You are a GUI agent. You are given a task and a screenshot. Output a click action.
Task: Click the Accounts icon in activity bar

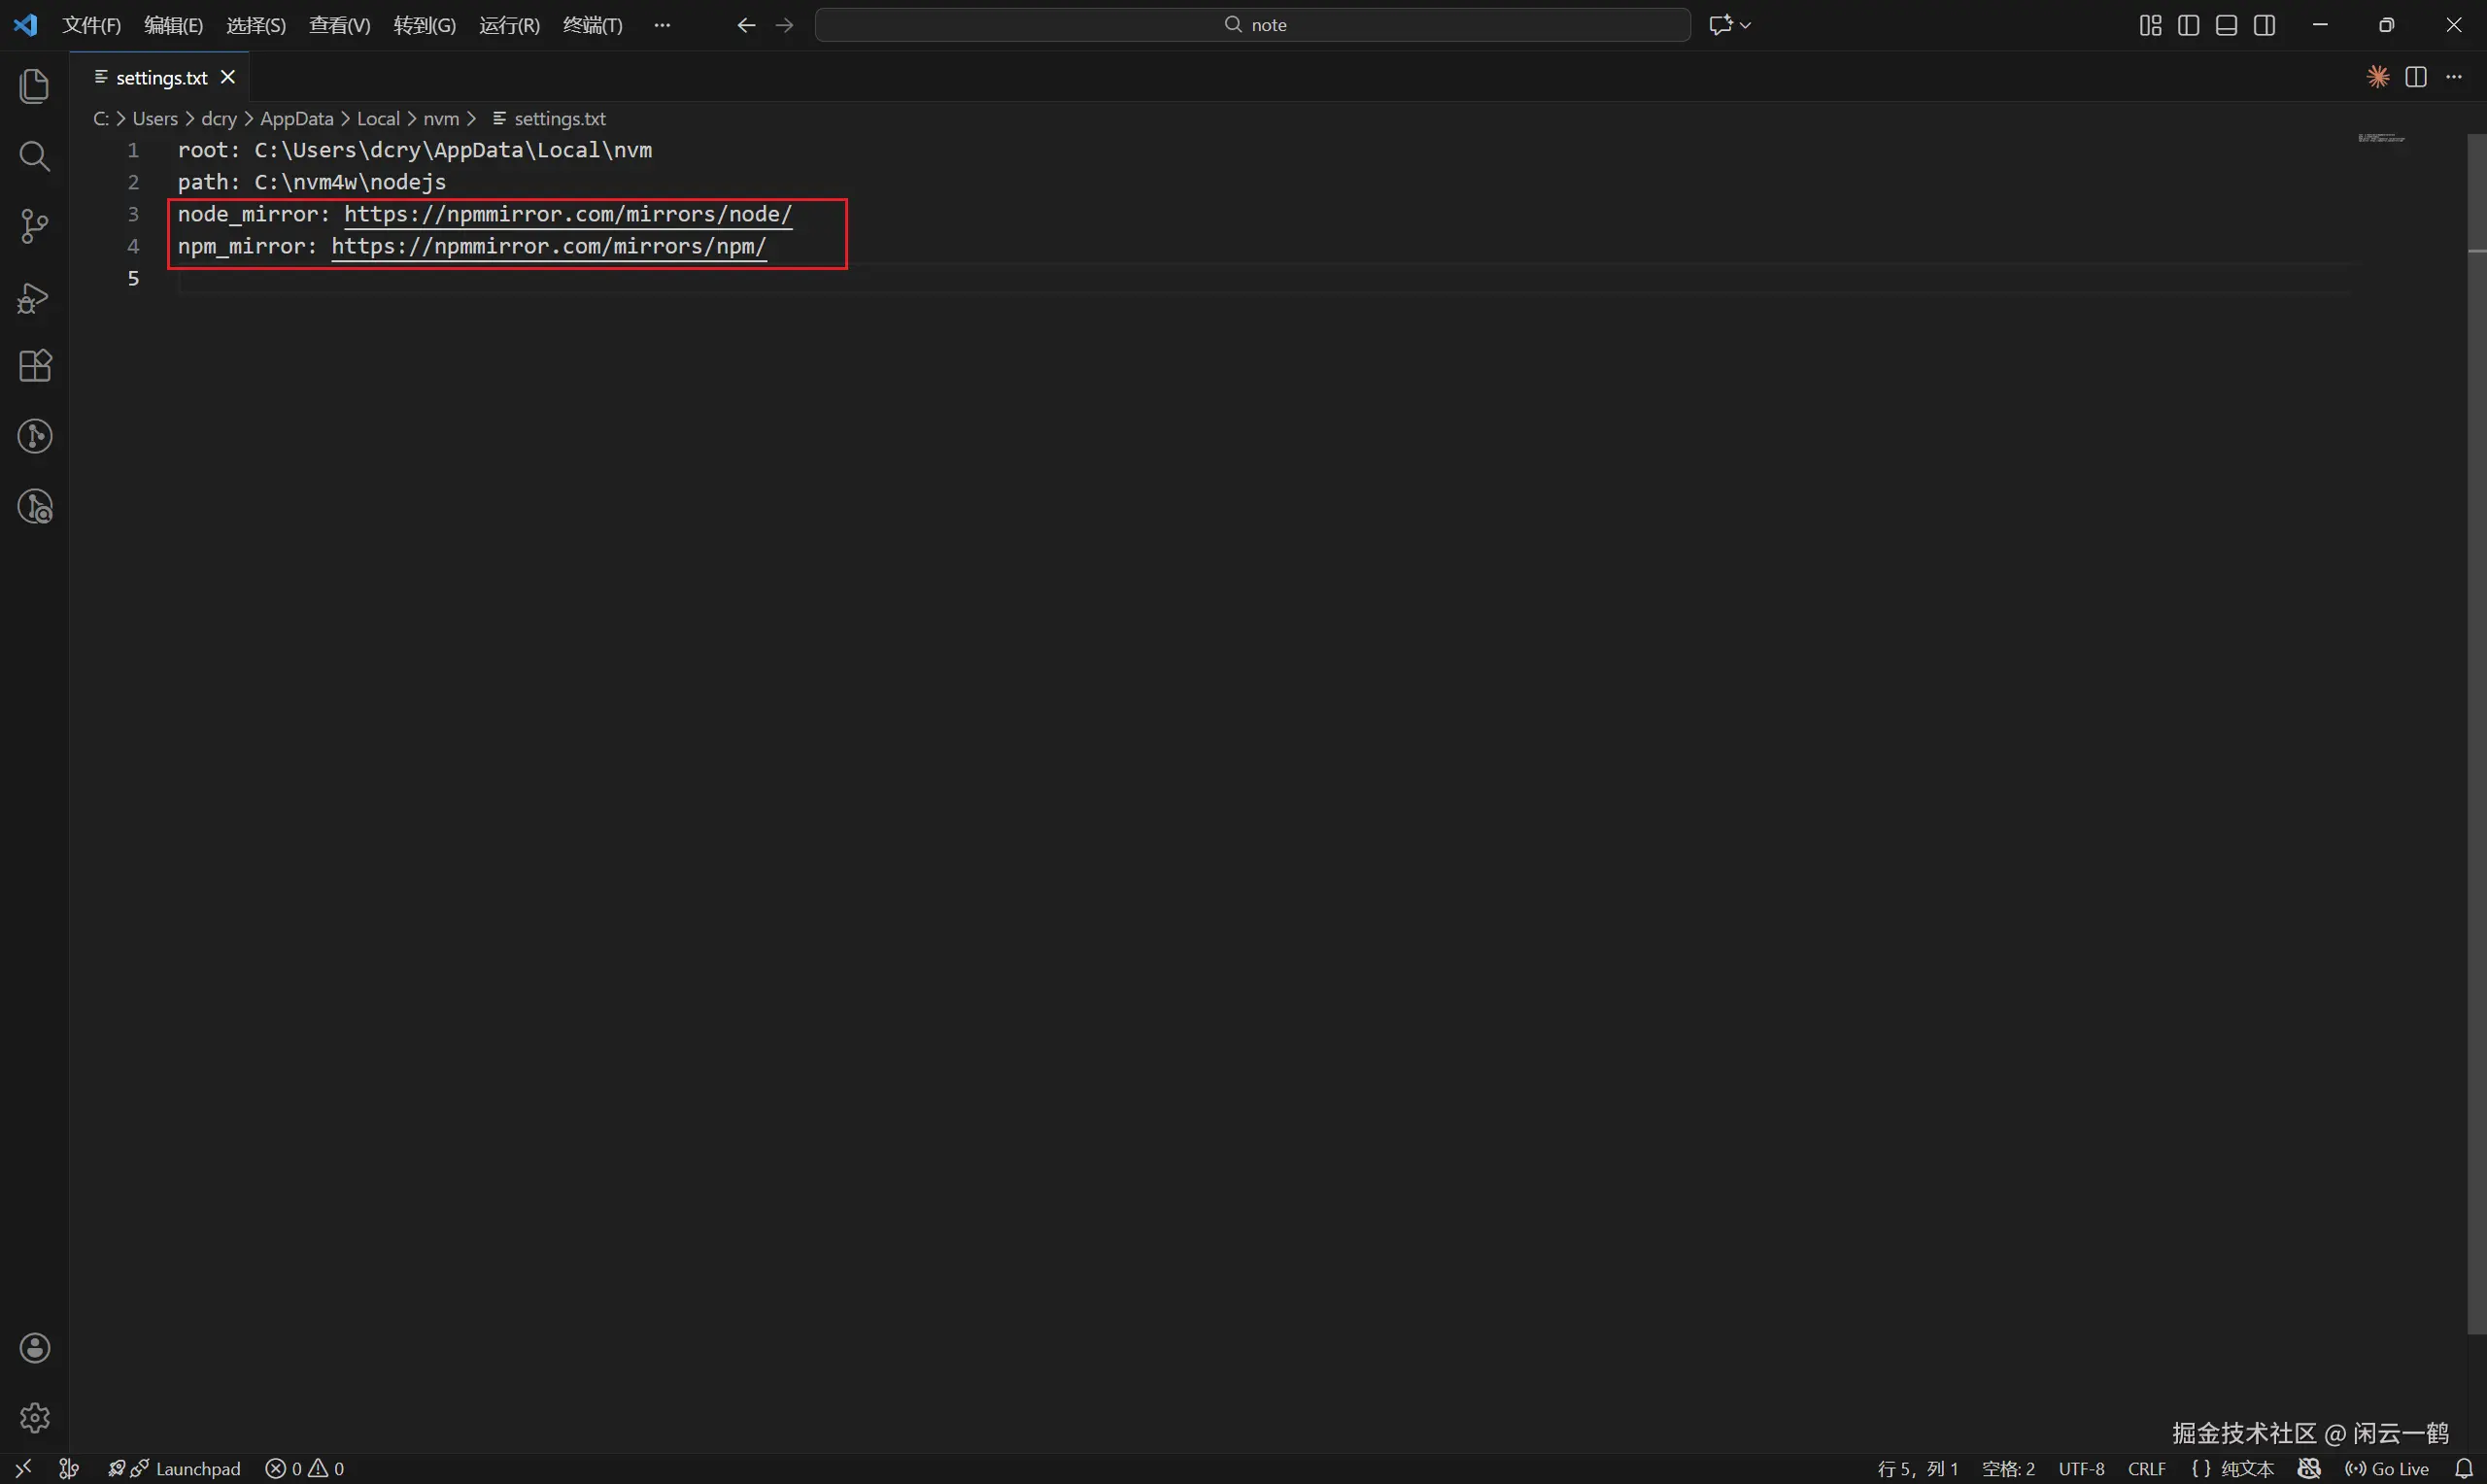click(34, 1348)
